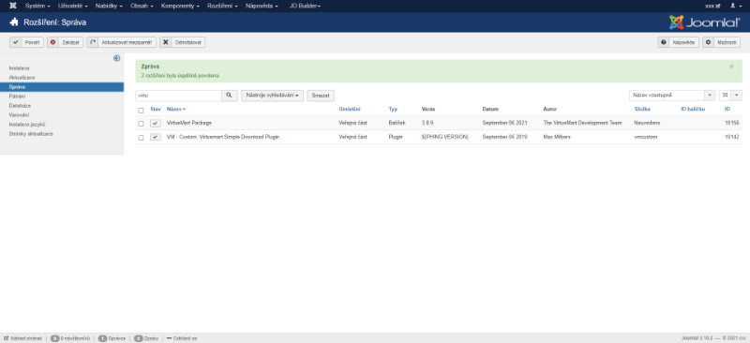
Task: Sort by the Typ column header
Action: (x=393, y=109)
